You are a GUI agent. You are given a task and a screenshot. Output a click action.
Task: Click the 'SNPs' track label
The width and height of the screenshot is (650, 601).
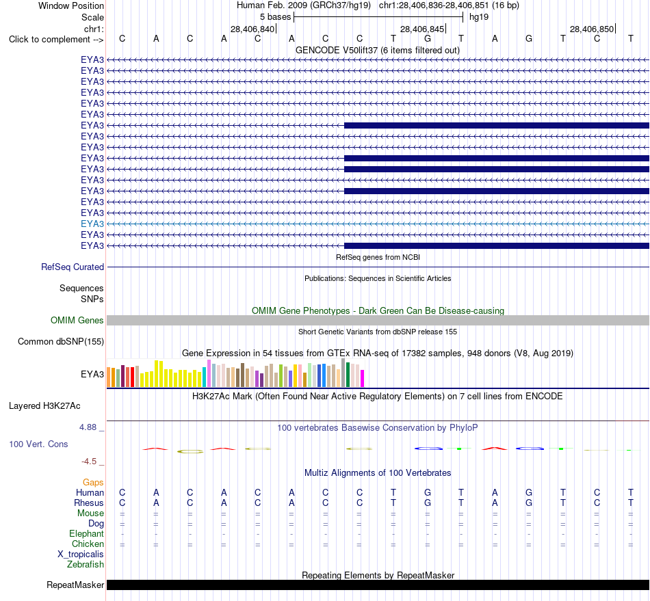tap(92, 299)
